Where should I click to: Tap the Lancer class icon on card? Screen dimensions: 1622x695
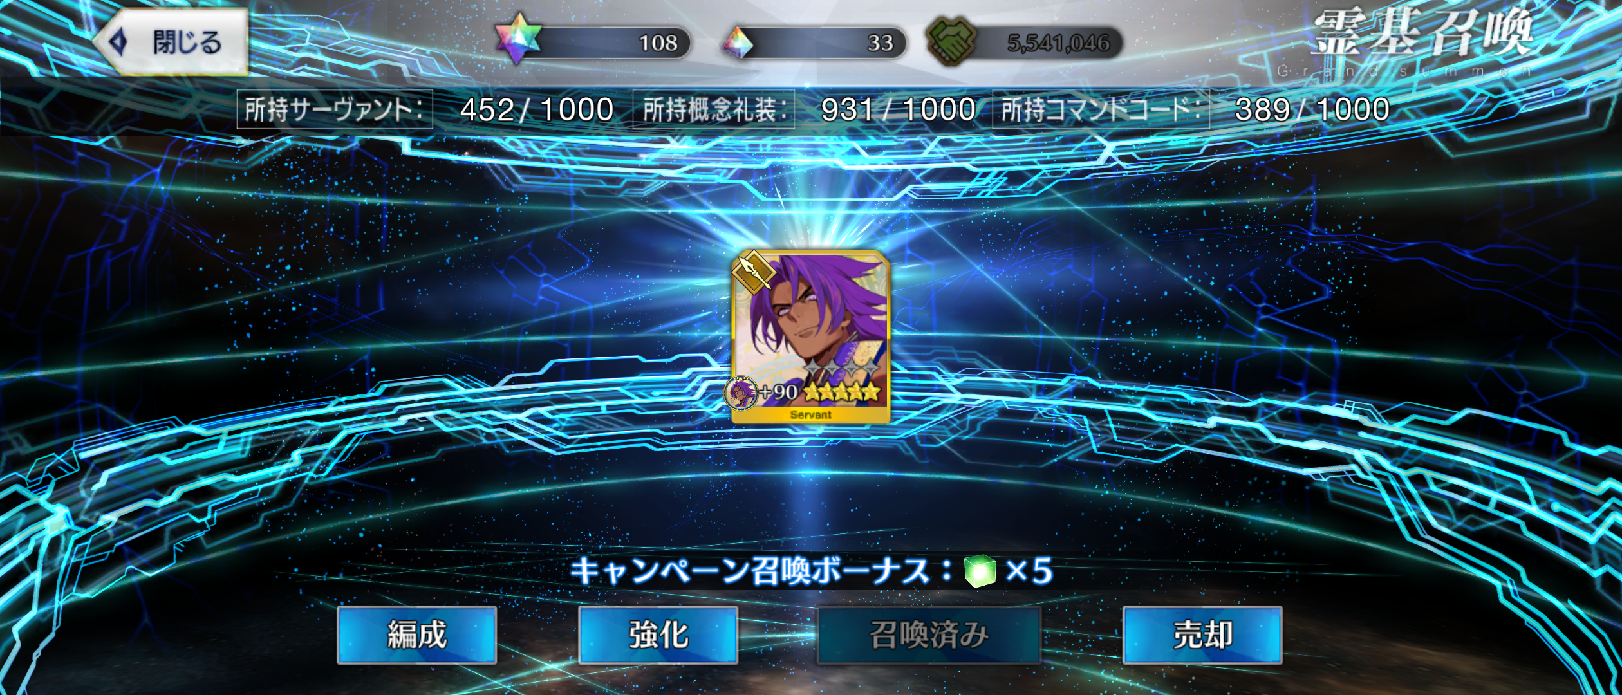pyautogui.click(x=753, y=272)
